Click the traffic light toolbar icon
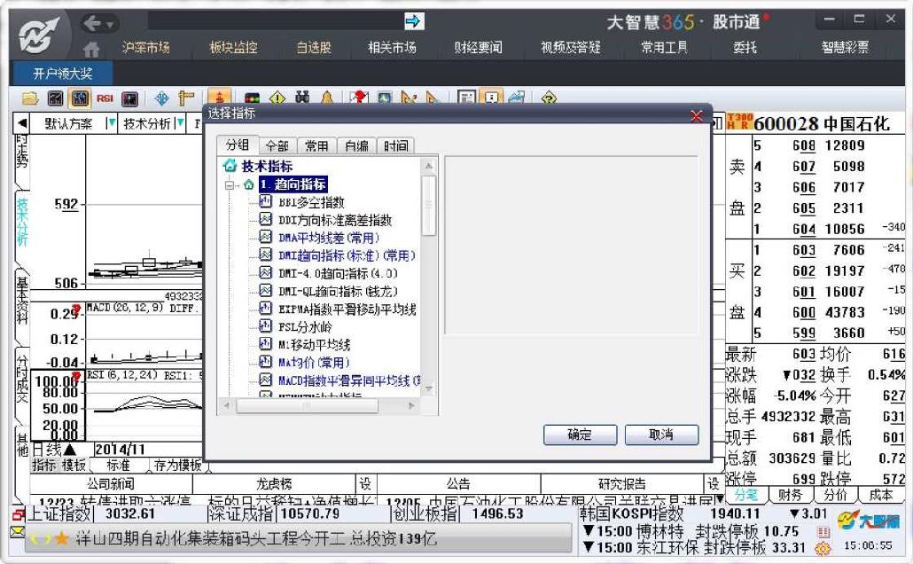 click(x=252, y=98)
